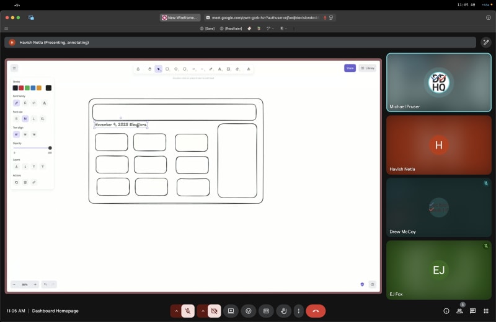Set font size to L

34,119
